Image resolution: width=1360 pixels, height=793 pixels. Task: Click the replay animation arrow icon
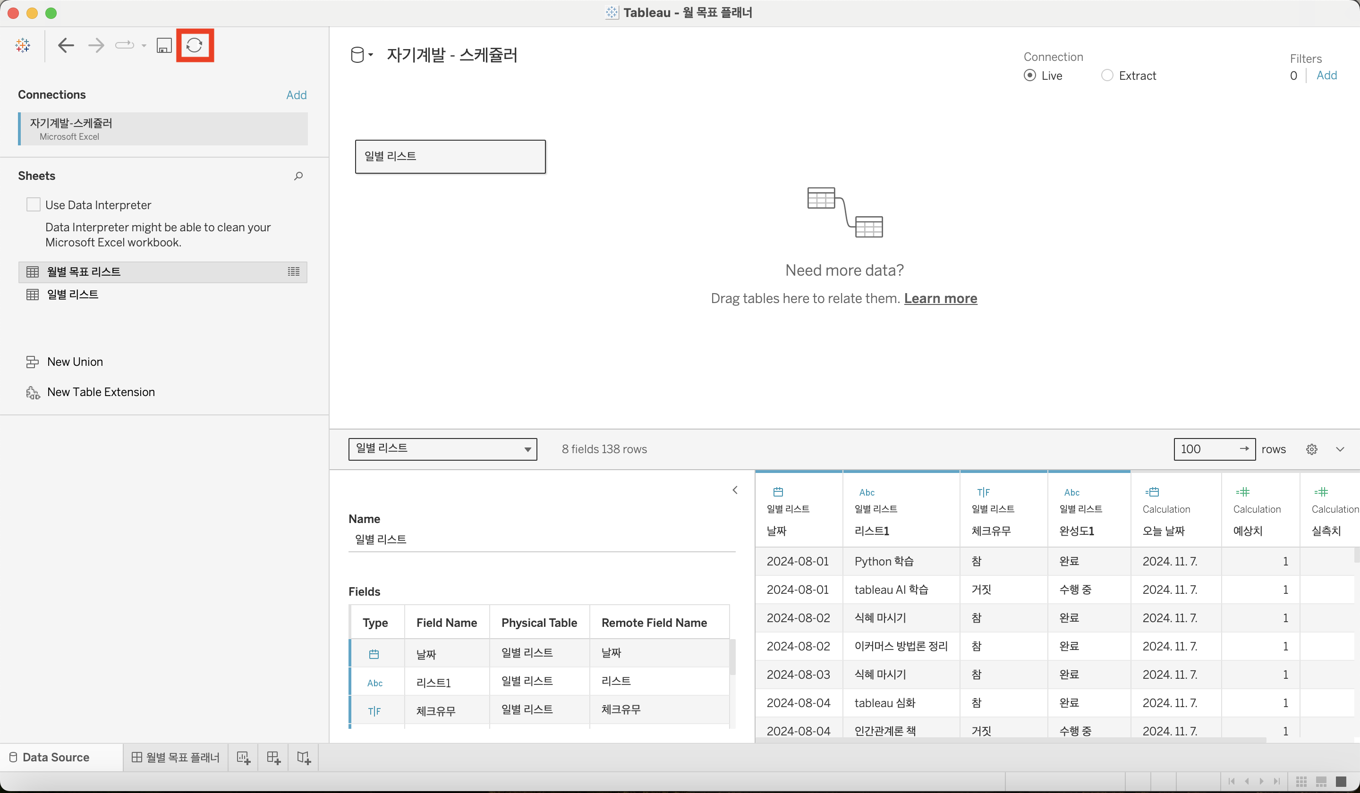point(125,45)
